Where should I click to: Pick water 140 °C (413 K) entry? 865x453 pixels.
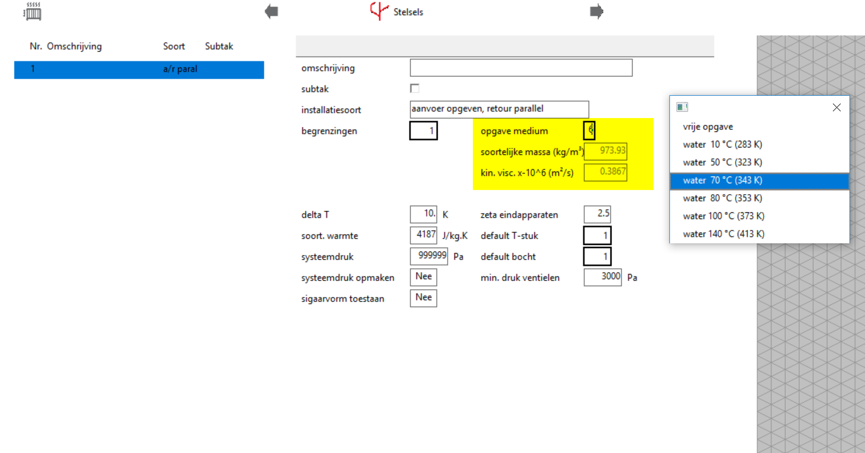pos(723,234)
